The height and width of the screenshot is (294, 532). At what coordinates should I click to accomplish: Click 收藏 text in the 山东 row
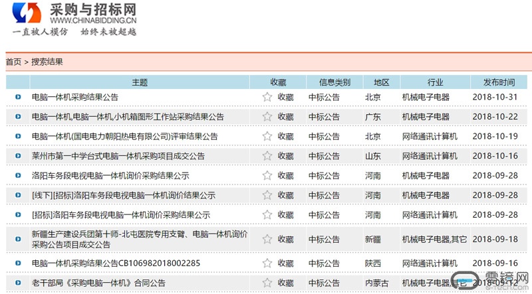285,156
